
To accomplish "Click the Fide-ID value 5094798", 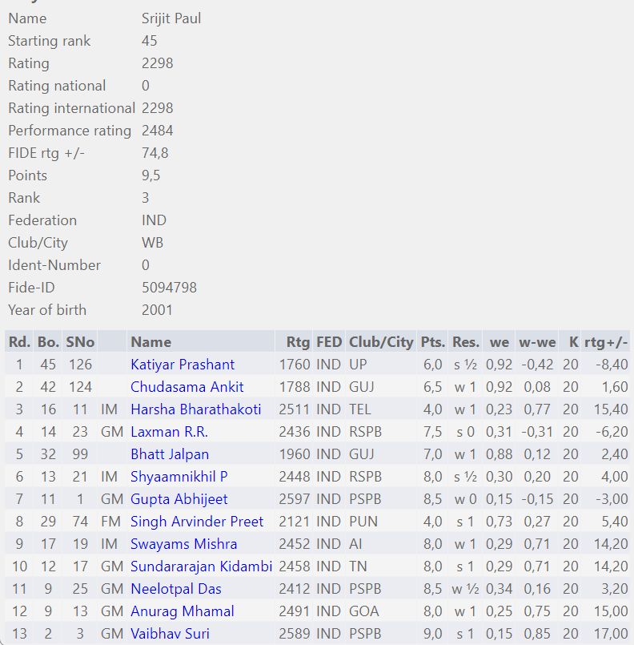I will point(169,288).
